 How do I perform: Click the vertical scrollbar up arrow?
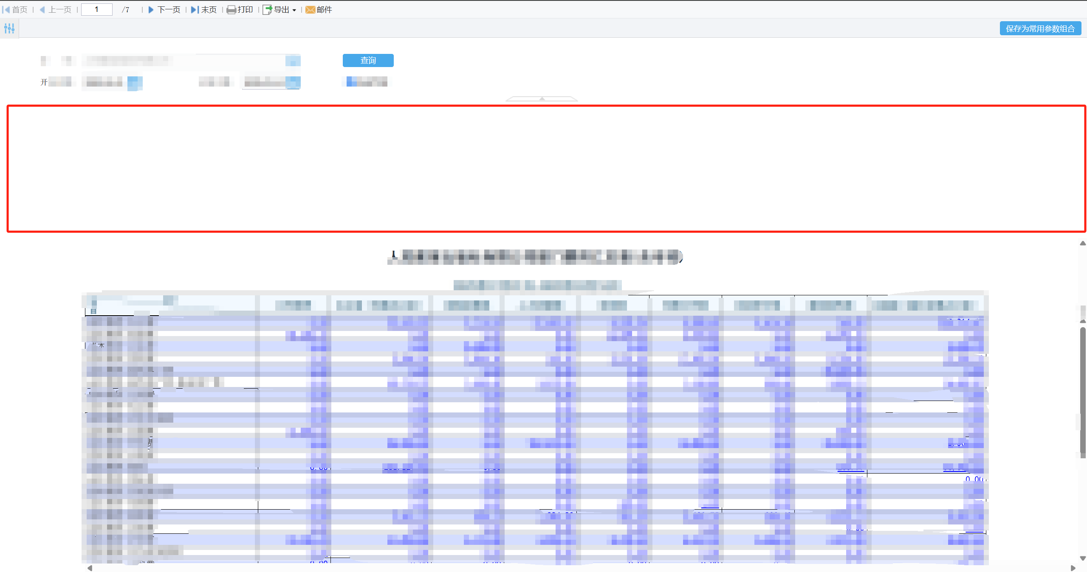(x=1083, y=243)
